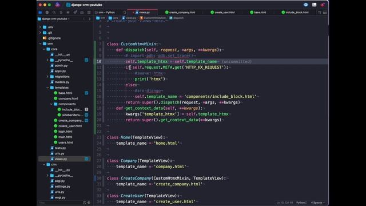Expand the .env folder

(x=40, y=27)
